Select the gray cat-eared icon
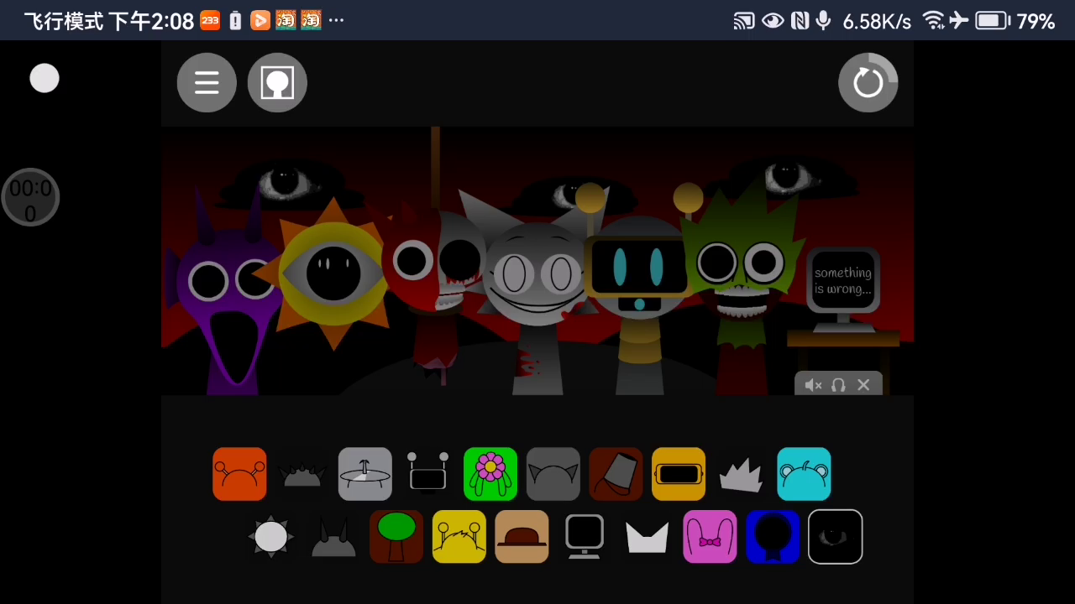This screenshot has width=1075, height=604. pyautogui.click(x=553, y=474)
